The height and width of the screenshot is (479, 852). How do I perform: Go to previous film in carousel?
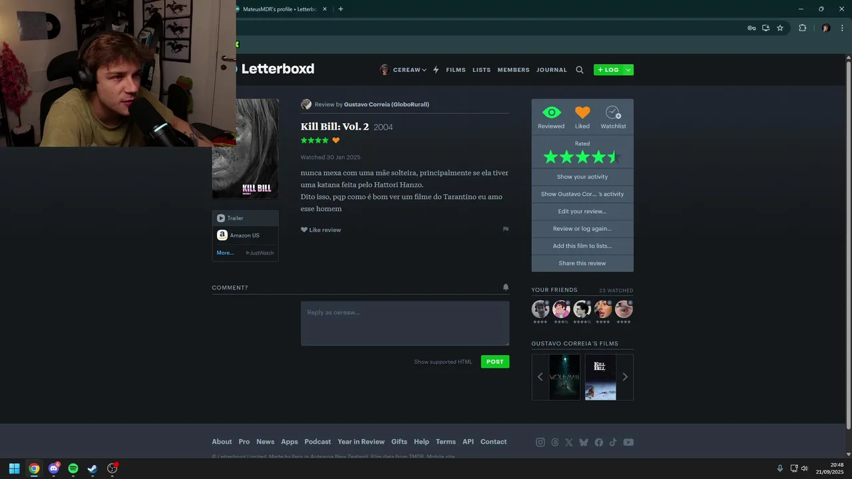[540, 377]
